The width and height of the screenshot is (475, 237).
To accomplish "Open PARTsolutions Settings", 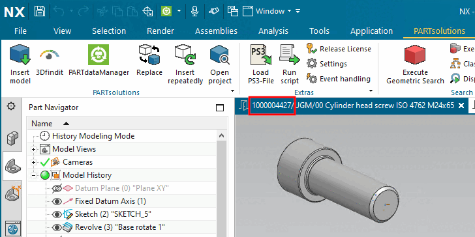I will [x=326, y=64].
